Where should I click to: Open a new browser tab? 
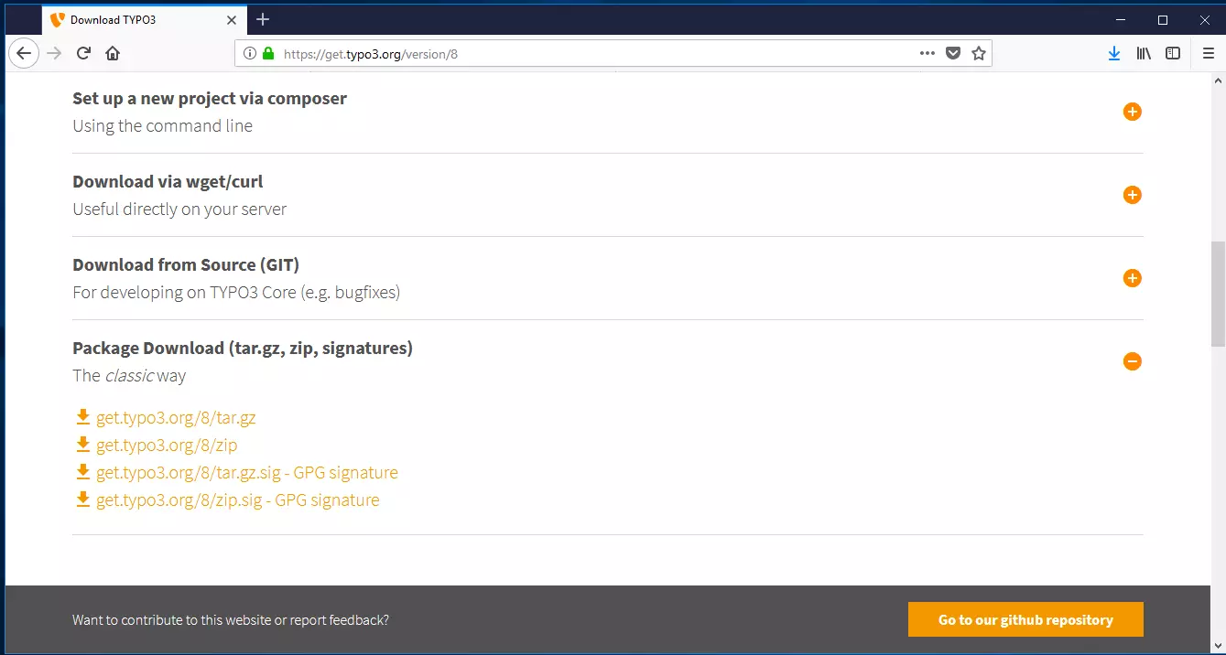pyautogui.click(x=263, y=19)
